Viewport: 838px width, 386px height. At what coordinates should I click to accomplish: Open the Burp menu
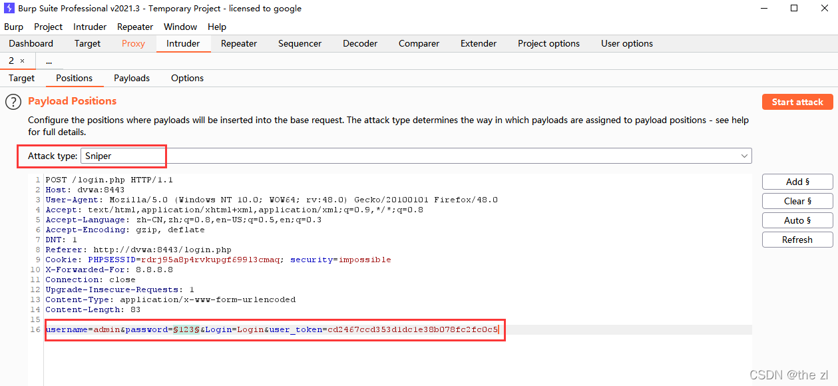[13, 27]
